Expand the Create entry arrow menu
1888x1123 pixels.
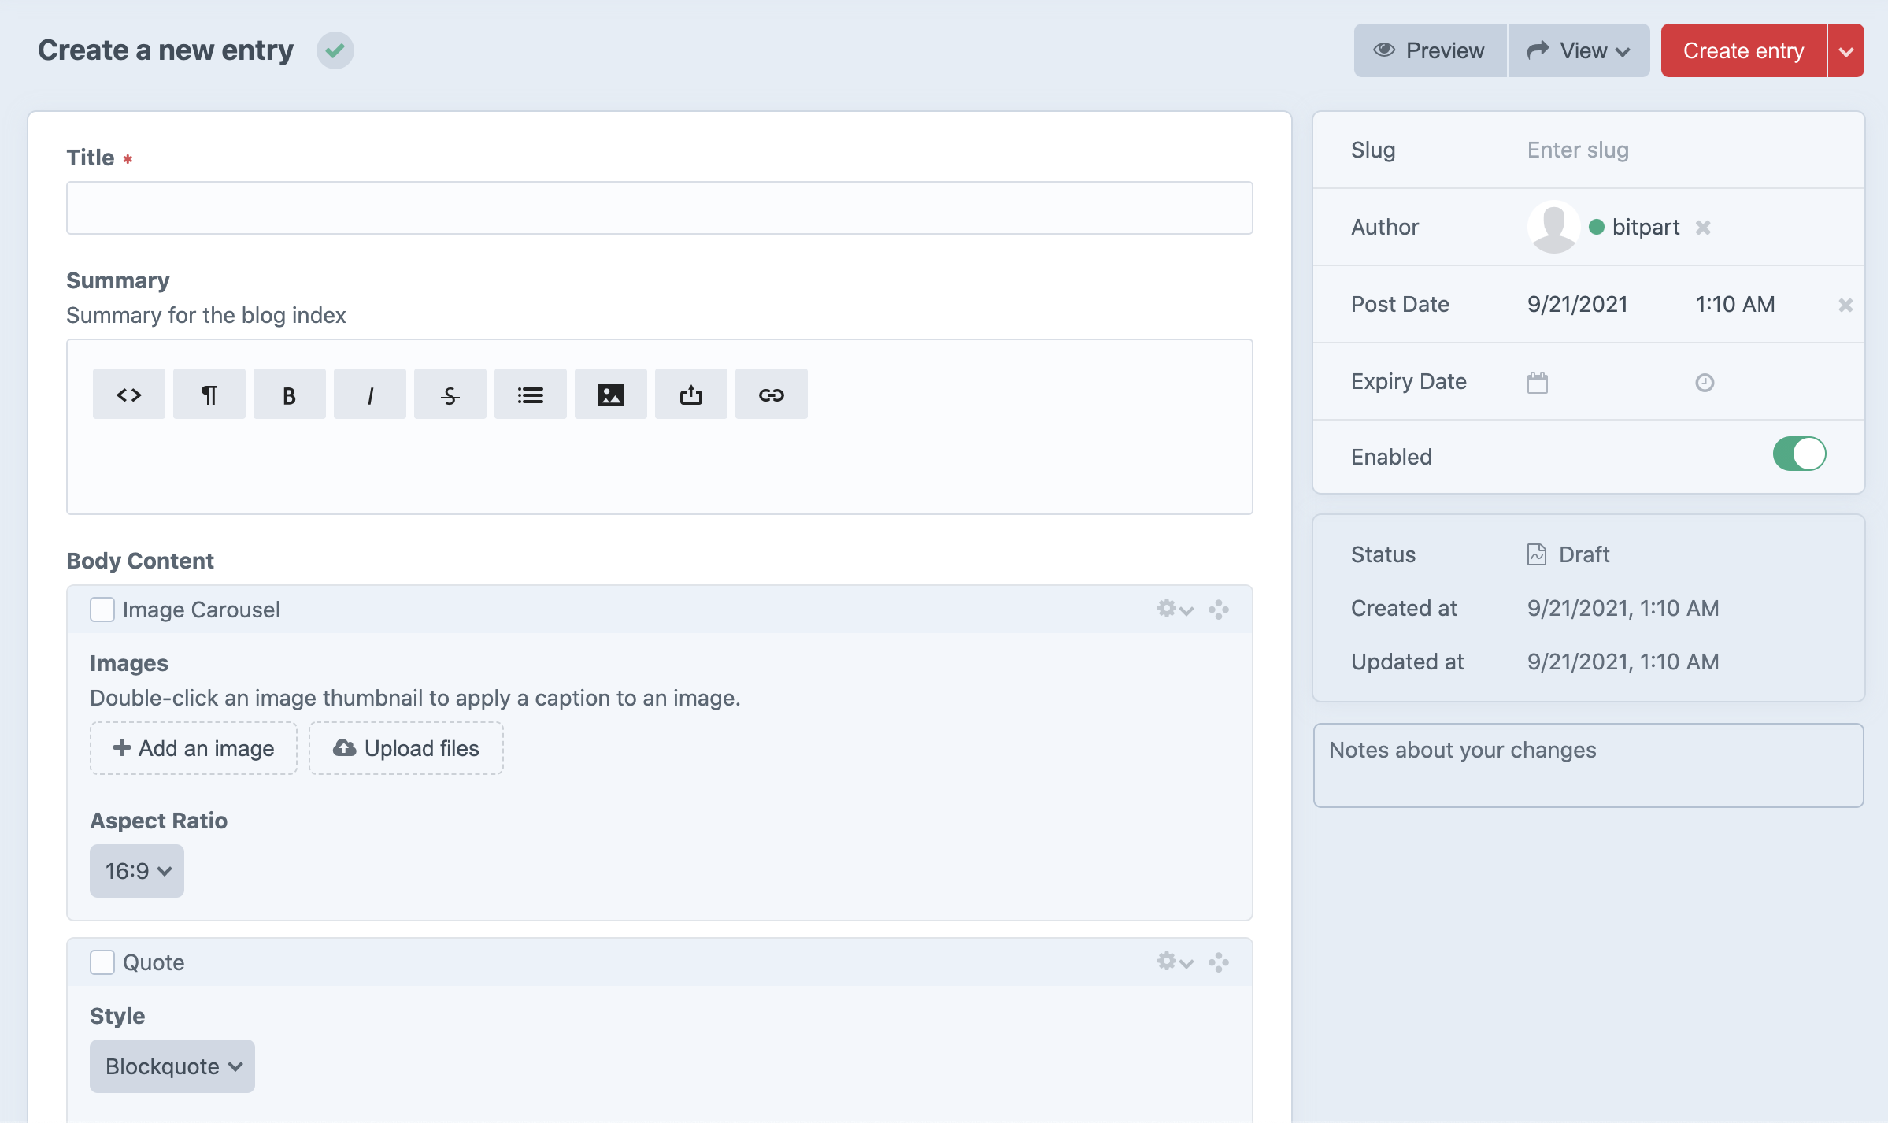[x=1845, y=51]
